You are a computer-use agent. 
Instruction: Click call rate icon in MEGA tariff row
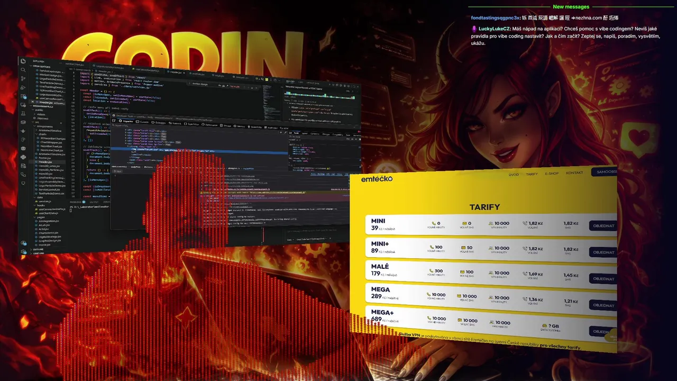click(x=525, y=299)
